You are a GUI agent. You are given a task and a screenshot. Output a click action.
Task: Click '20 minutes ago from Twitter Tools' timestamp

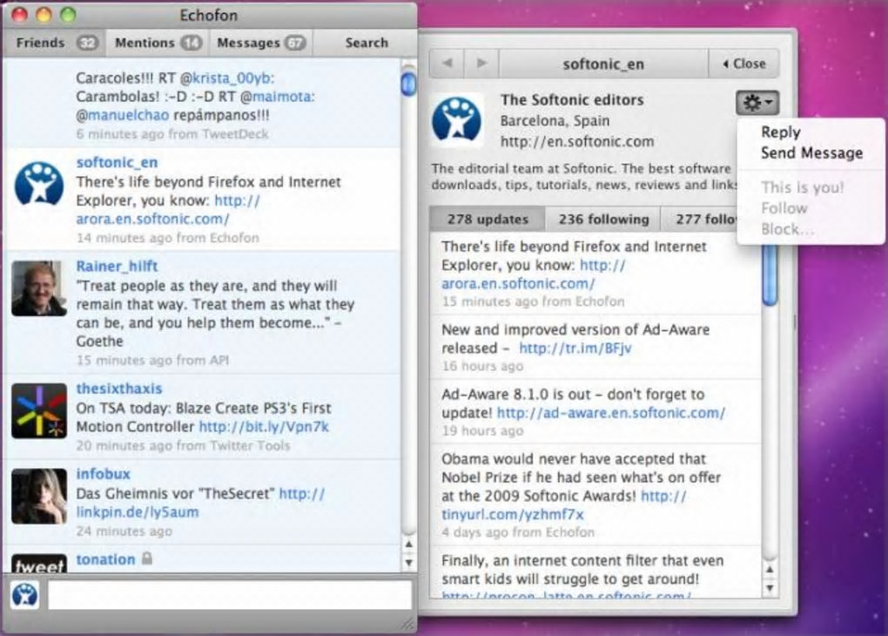click(x=183, y=446)
